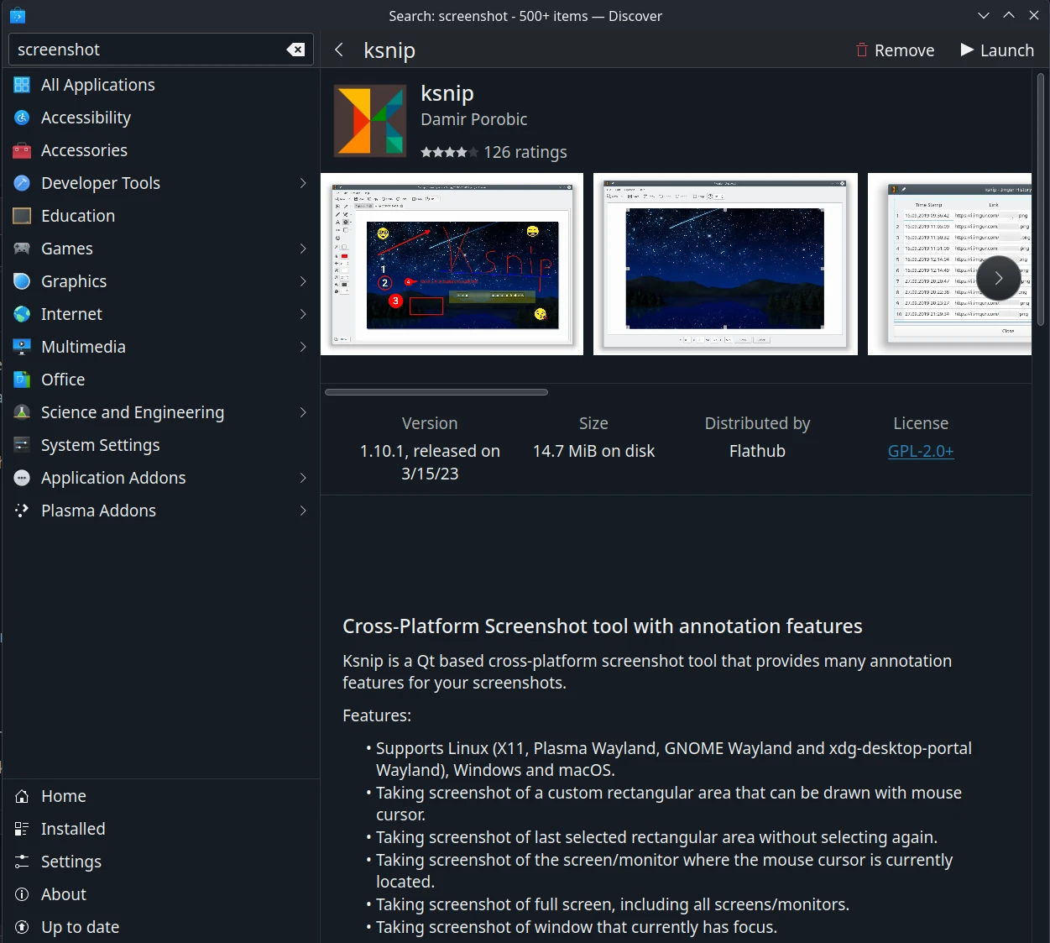
Task: Select the Accessories category
Action: [160, 150]
